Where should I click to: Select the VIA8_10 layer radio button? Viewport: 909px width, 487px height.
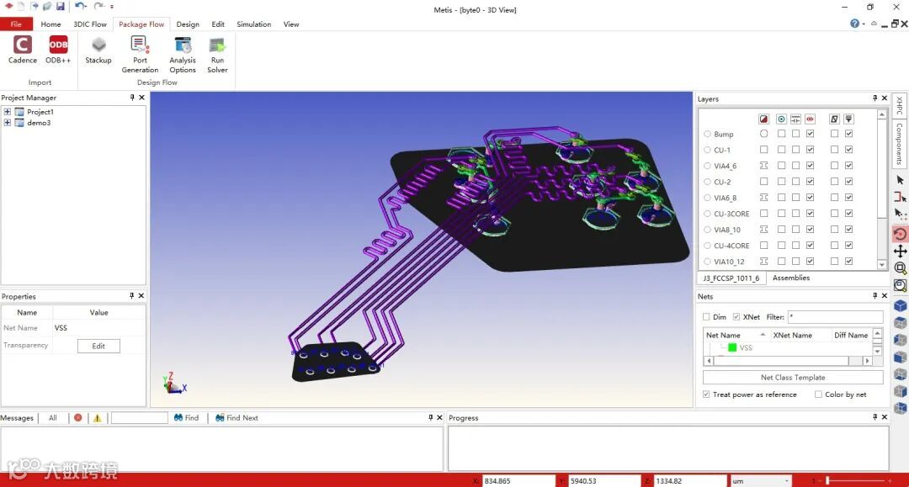point(707,230)
